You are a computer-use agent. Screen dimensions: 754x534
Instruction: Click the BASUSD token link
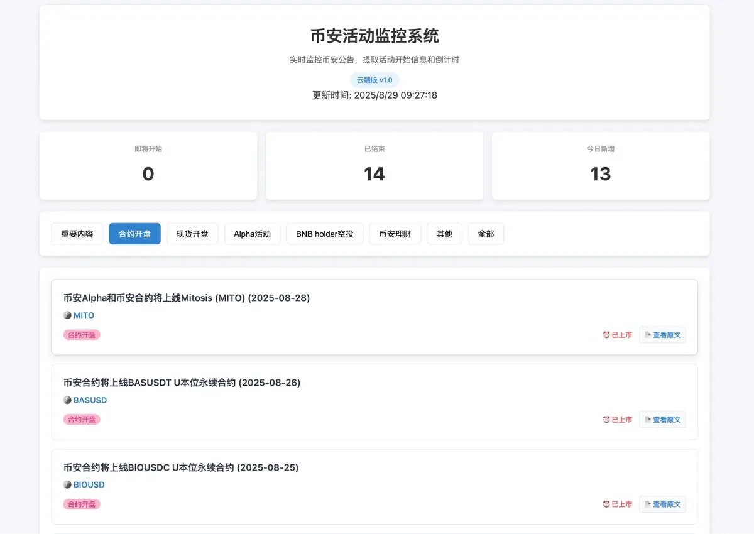pyautogui.click(x=90, y=400)
